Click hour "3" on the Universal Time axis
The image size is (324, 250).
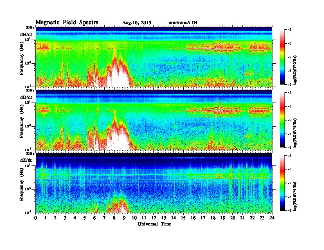tap(65, 218)
